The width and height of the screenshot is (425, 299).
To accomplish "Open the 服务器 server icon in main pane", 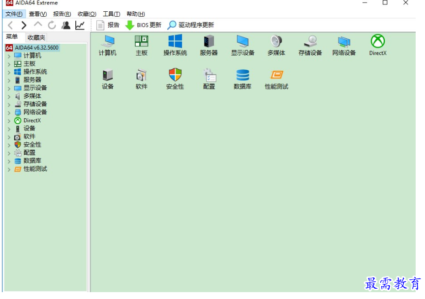I will (209, 46).
